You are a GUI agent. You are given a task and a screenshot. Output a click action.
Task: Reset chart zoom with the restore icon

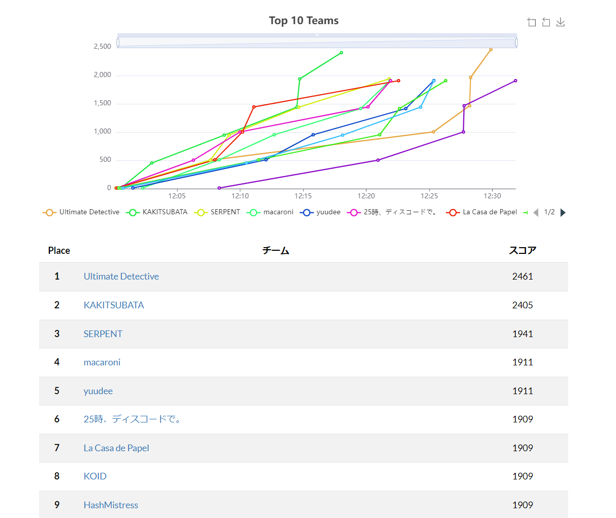pos(546,22)
